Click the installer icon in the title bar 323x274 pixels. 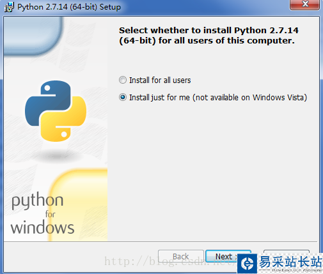click(9, 7)
